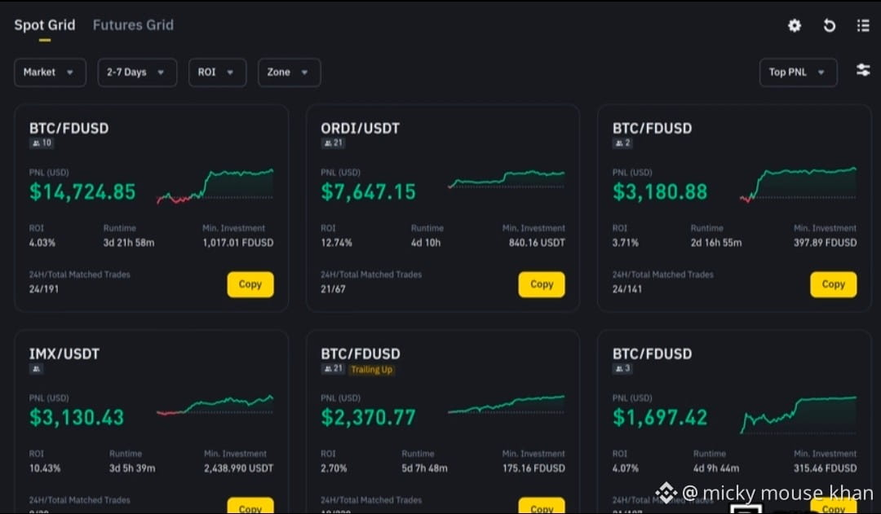Screen dimensions: 881x514
Task: Click runtime 3d 5h 39m
Action: point(132,468)
